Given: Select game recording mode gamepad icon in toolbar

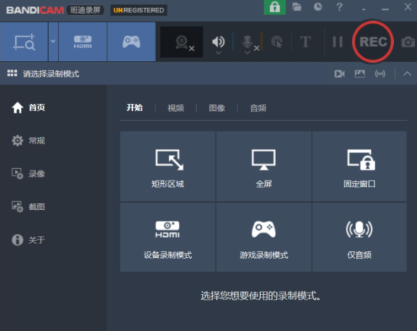Looking at the screenshot, I should coord(131,42).
